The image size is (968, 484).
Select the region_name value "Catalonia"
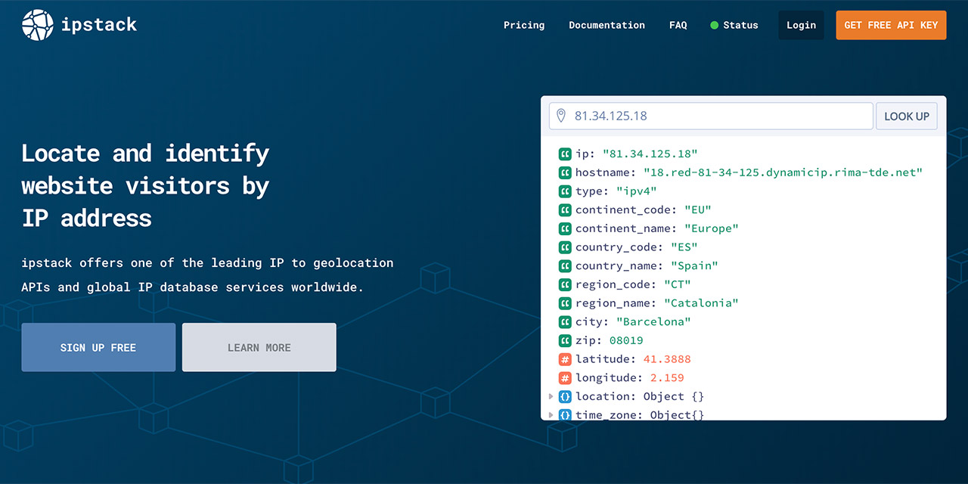pos(701,303)
